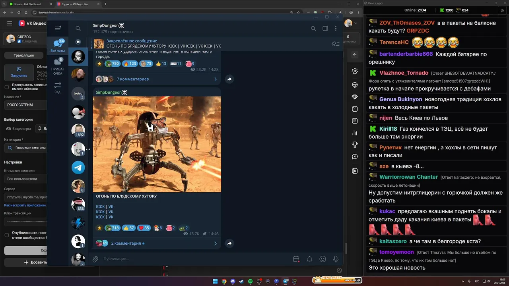Open toolsy chat in Telegram list
509x286 pixels.
(x=78, y=94)
